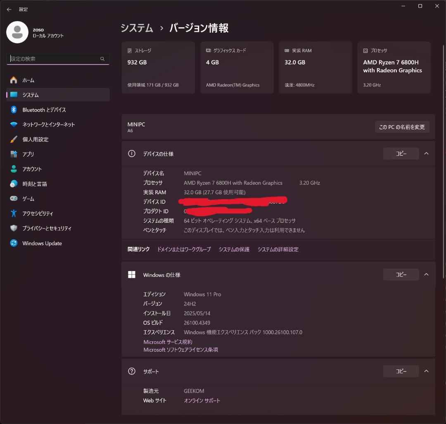This screenshot has width=446, height=424.
Task: Select ホーム in the sidebar
Action: [x=29, y=80]
